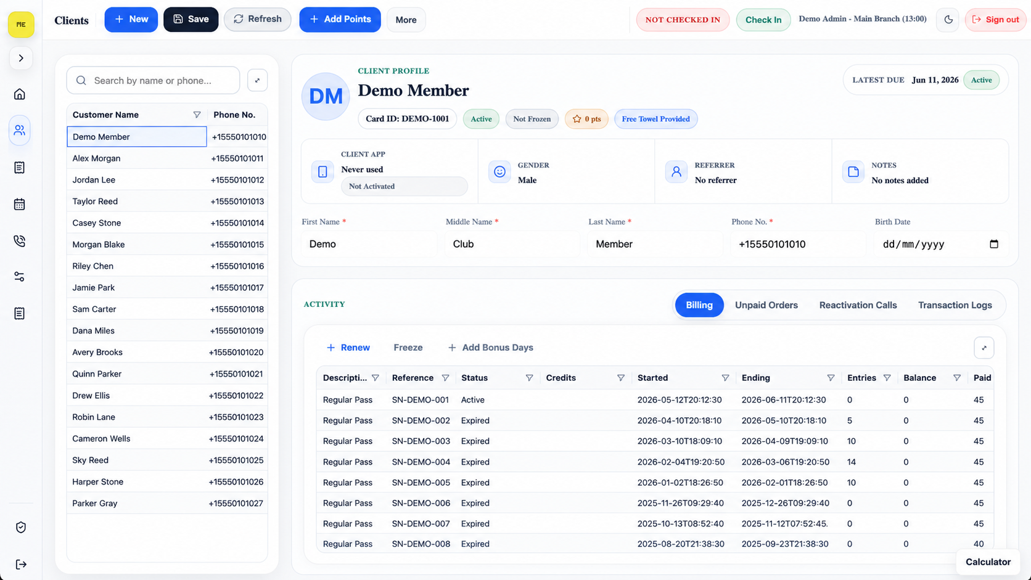Screen dimensions: 1031x580
Task: Click the First Name field
Action: coord(369,244)
